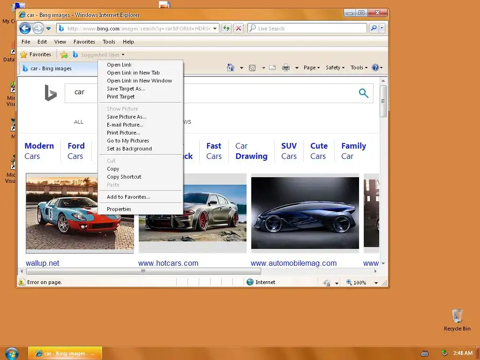Click the Live Search magnifier button
The height and width of the screenshot is (360, 480).
coord(374,28)
